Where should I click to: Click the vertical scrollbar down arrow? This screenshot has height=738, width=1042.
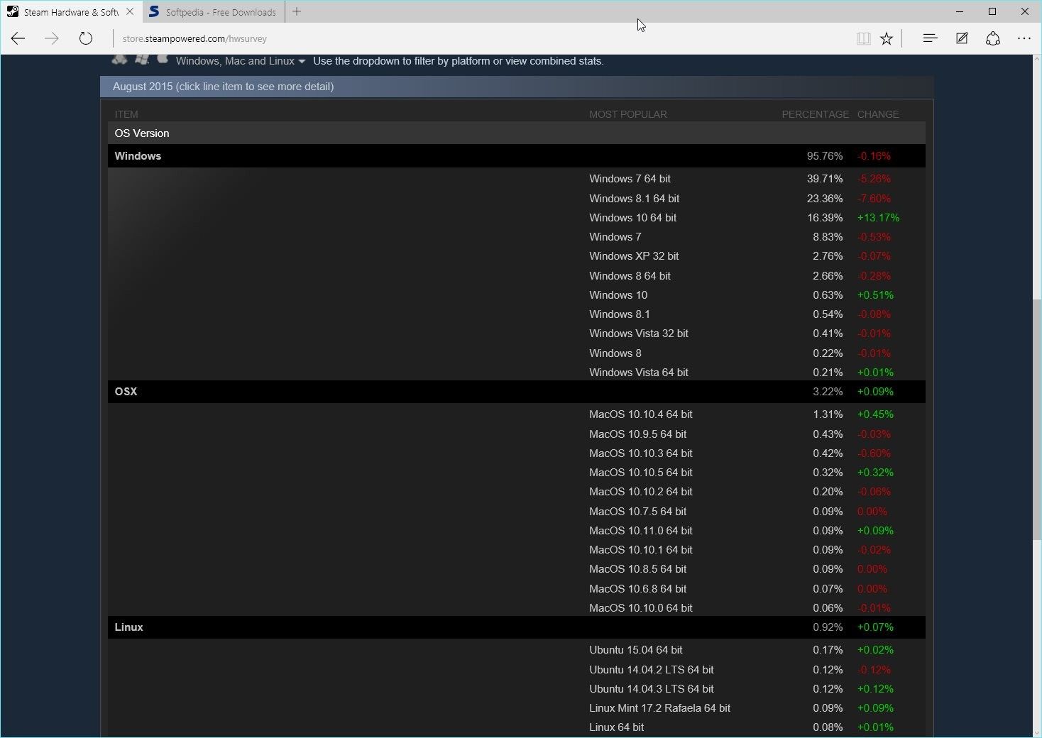1036,732
